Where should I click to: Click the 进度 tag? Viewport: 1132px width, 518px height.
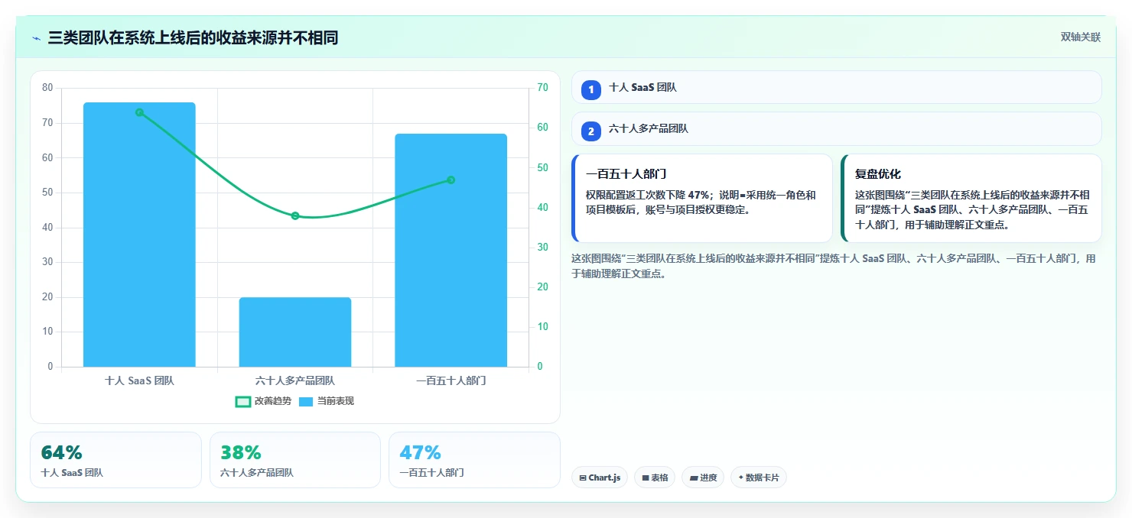(703, 478)
